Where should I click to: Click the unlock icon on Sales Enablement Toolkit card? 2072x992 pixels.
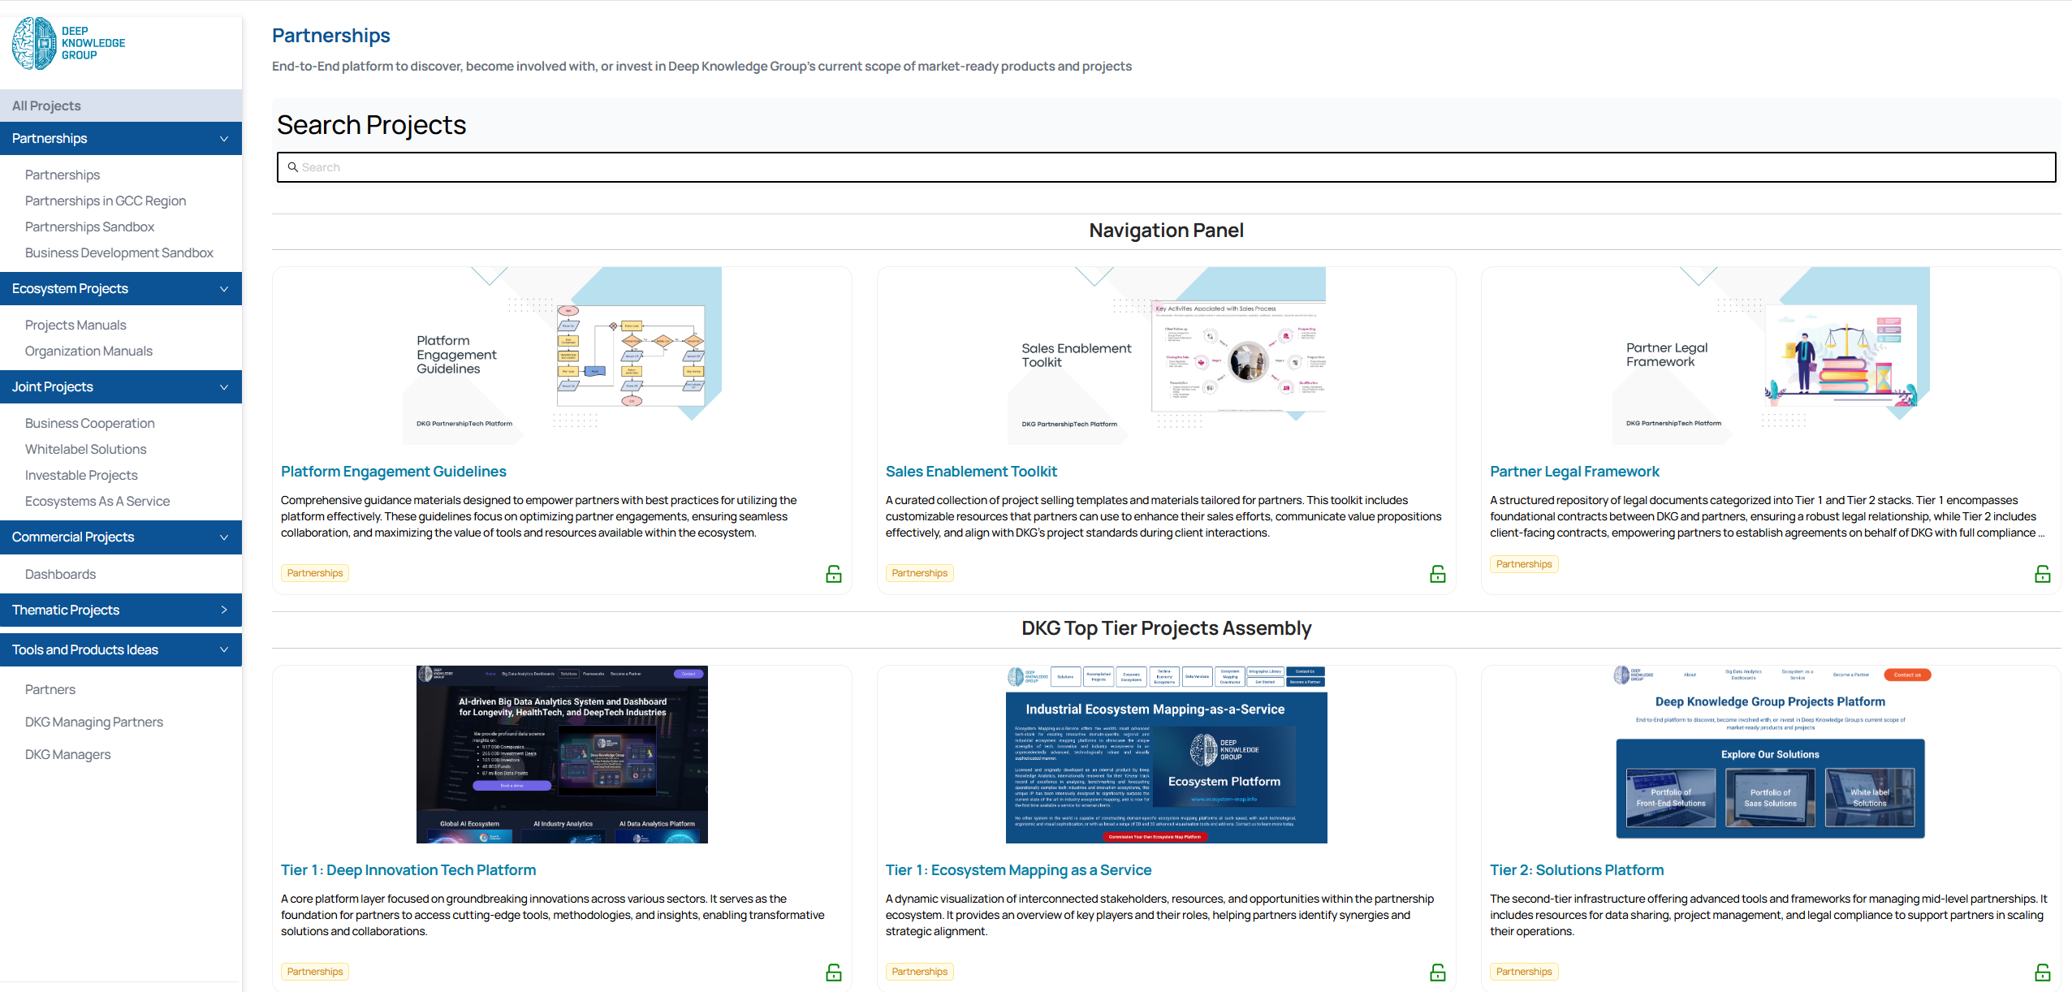[1437, 574]
